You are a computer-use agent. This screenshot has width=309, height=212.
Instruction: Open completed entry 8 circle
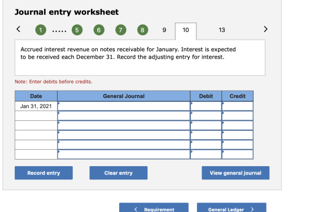(x=142, y=30)
